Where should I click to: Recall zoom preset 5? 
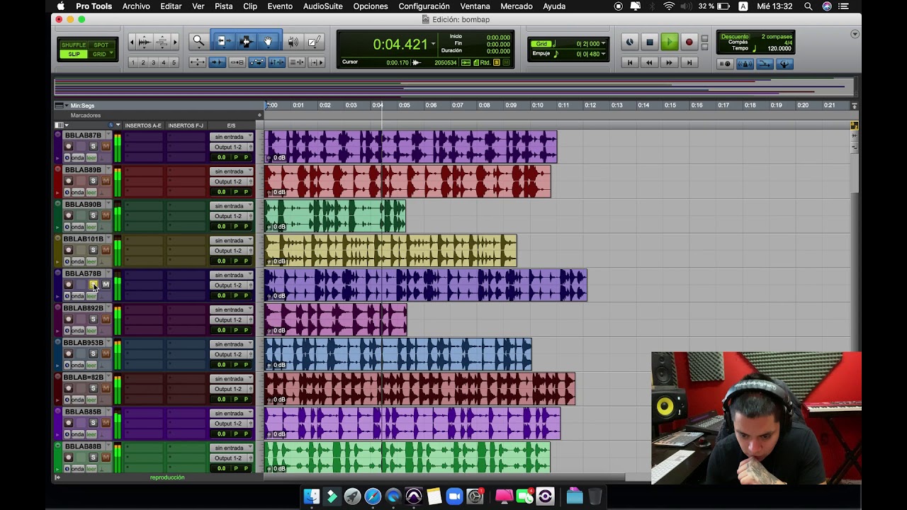[174, 62]
